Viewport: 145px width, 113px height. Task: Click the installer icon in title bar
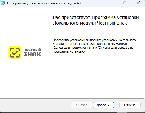[3, 3]
